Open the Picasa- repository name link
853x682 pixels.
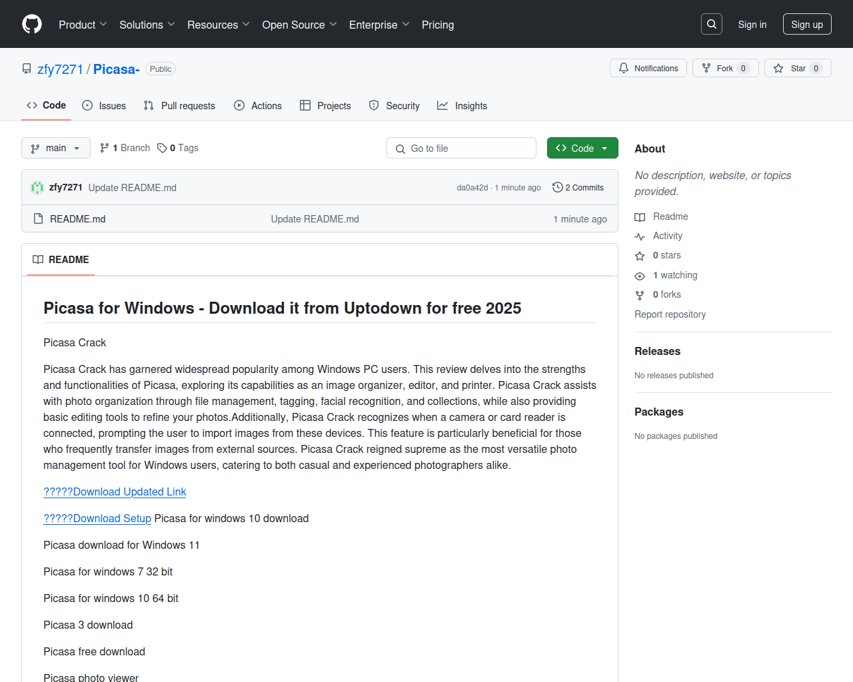coord(117,69)
